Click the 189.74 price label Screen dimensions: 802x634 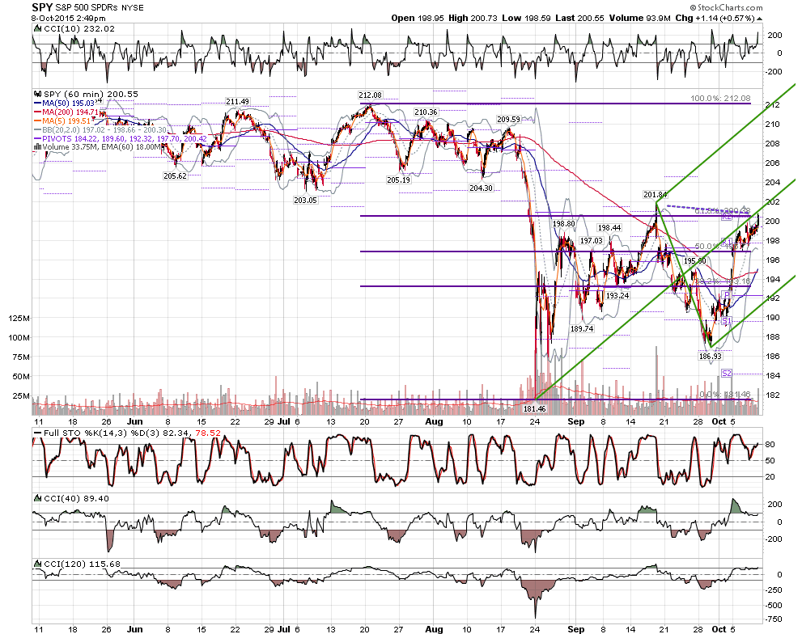pos(582,329)
